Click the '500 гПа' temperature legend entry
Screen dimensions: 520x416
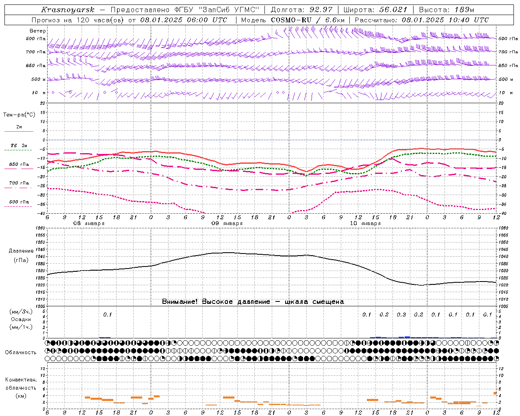coord(19,202)
